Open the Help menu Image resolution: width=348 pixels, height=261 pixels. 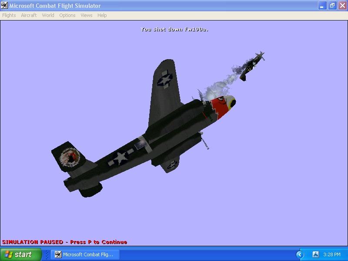[x=102, y=15]
